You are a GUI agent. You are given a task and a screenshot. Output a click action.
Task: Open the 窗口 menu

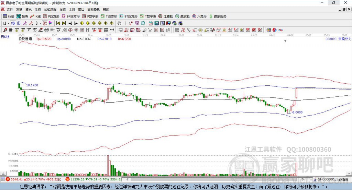(81, 9)
